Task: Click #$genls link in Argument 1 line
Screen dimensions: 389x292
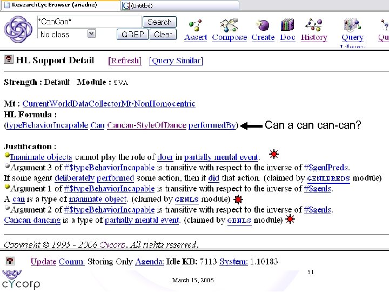Action: tap(318, 189)
